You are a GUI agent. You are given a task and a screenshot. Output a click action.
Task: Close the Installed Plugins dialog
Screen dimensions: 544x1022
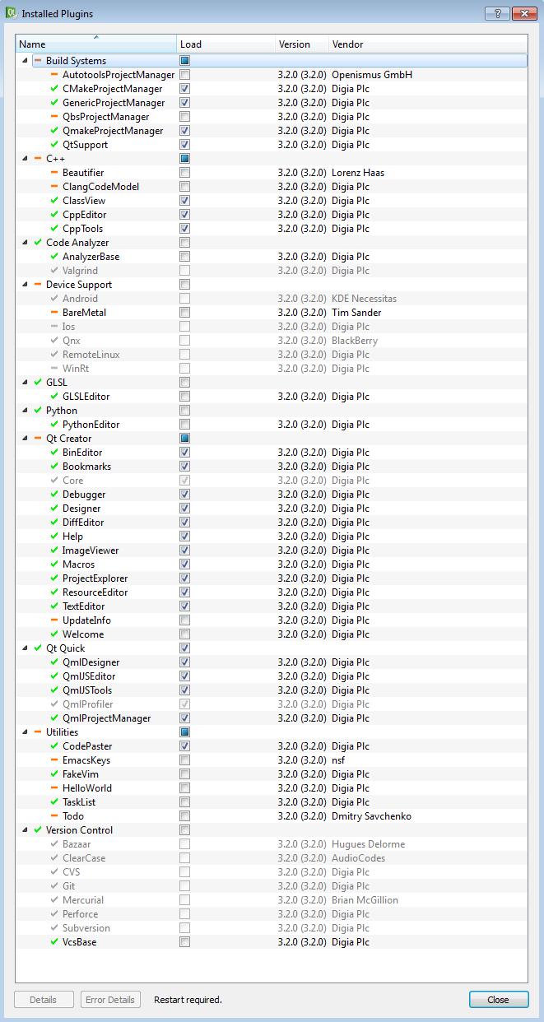coord(498,1000)
